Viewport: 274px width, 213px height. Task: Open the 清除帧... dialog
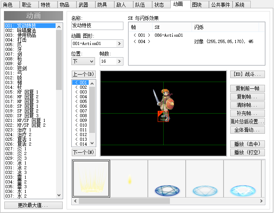[248, 105]
